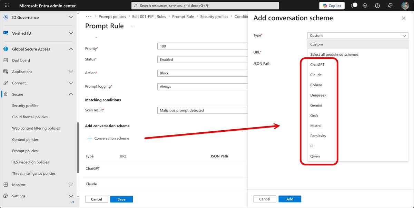
Task: Click the Global Secure Access globe icon
Action: pos(6,49)
